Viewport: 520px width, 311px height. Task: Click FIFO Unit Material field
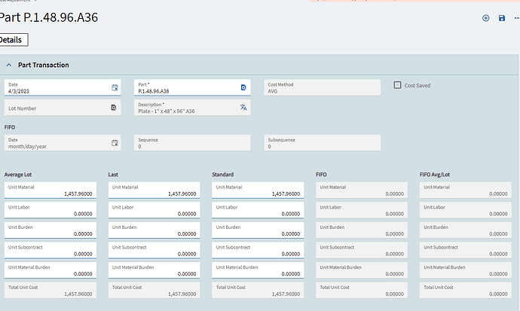point(362,191)
